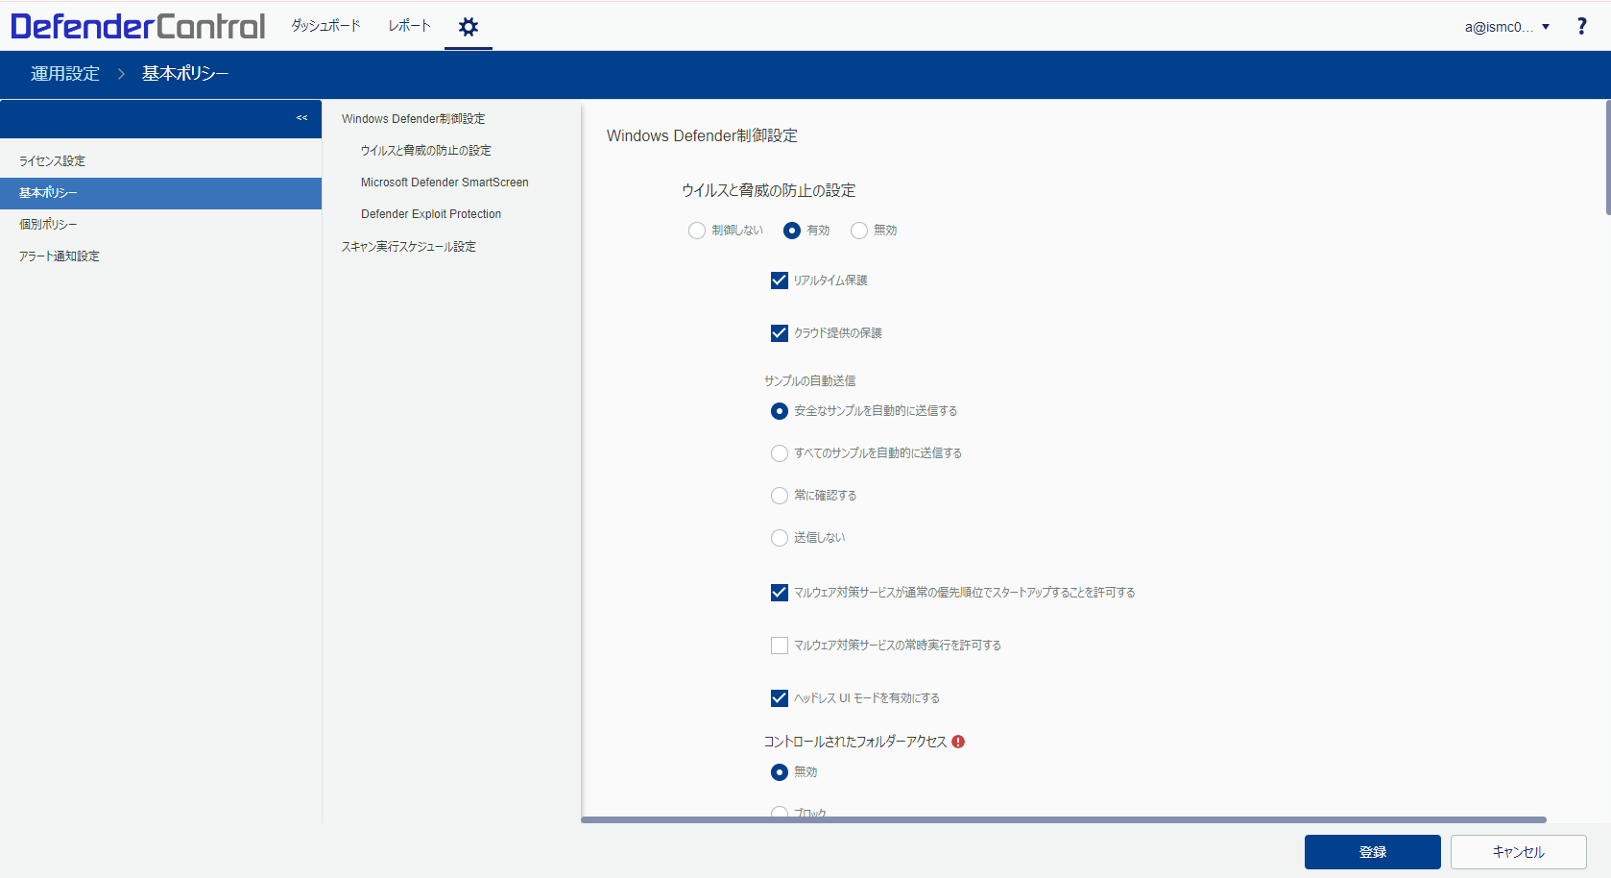This screenshot has height=878, width=1611.
Task: Select the 制御しない radio button
Action: tap(697, 231)
